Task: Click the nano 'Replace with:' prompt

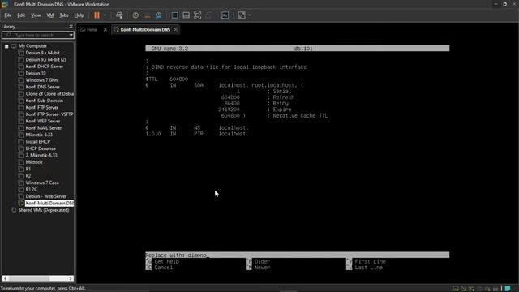Action: coord(298,255)
